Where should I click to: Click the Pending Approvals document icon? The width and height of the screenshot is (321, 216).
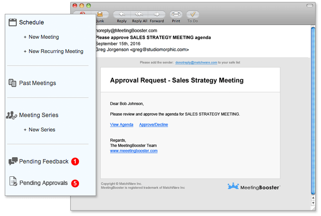(x=13, y=181)
